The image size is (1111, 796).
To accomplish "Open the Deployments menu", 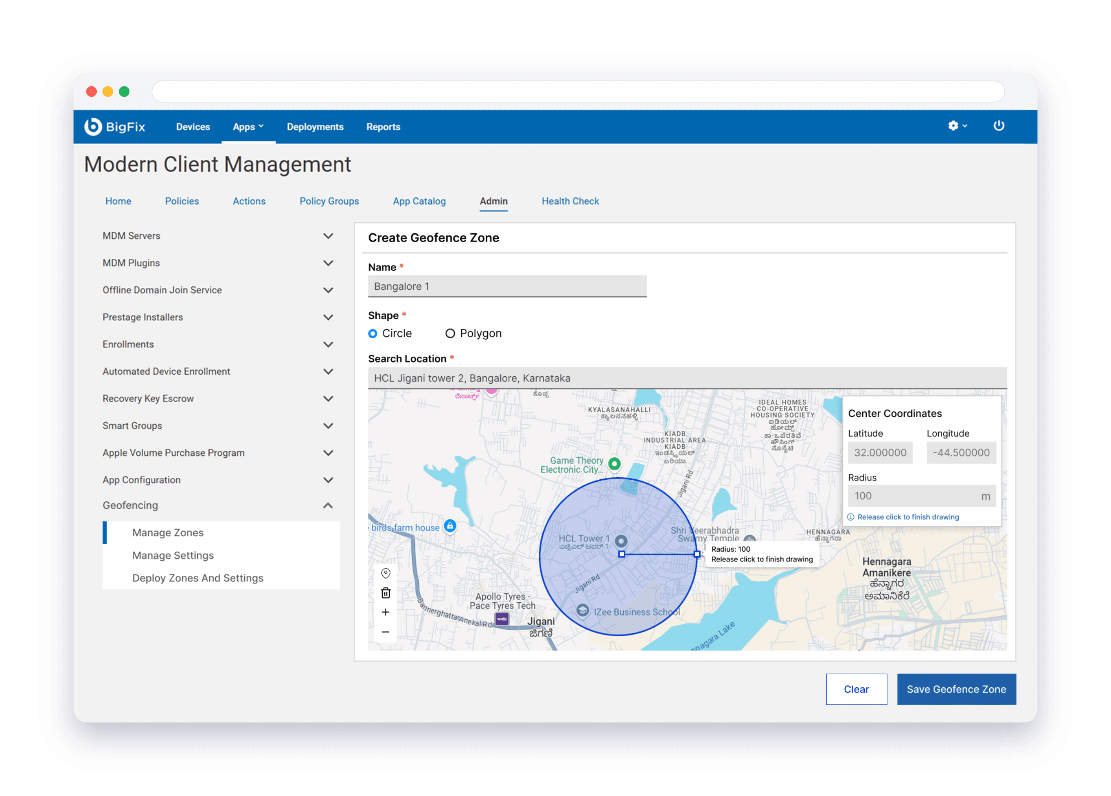I will 315,126.
